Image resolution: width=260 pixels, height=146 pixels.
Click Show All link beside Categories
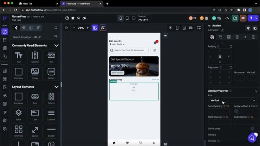(155, 79)
